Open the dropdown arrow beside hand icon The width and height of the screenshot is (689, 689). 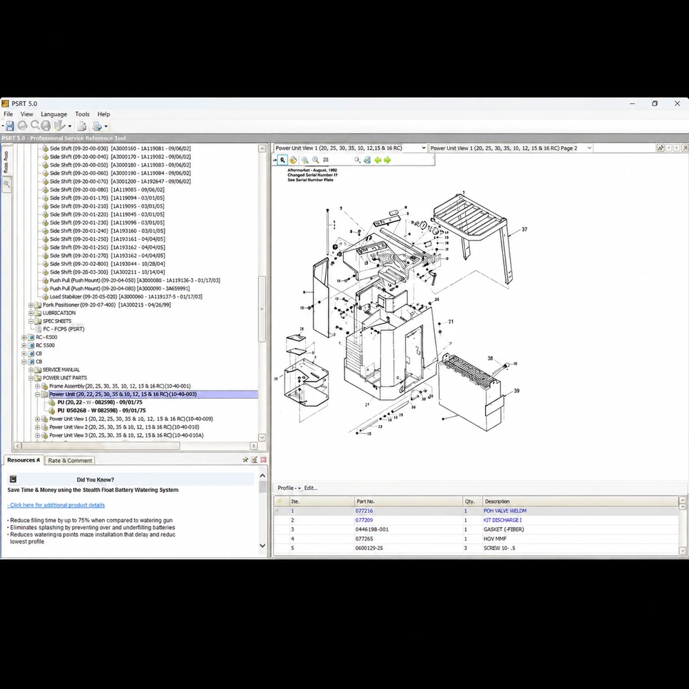coord(70,127)
